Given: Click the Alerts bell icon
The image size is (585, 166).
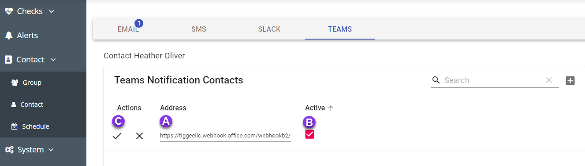Looking at the screenshot, I should 8,36.
